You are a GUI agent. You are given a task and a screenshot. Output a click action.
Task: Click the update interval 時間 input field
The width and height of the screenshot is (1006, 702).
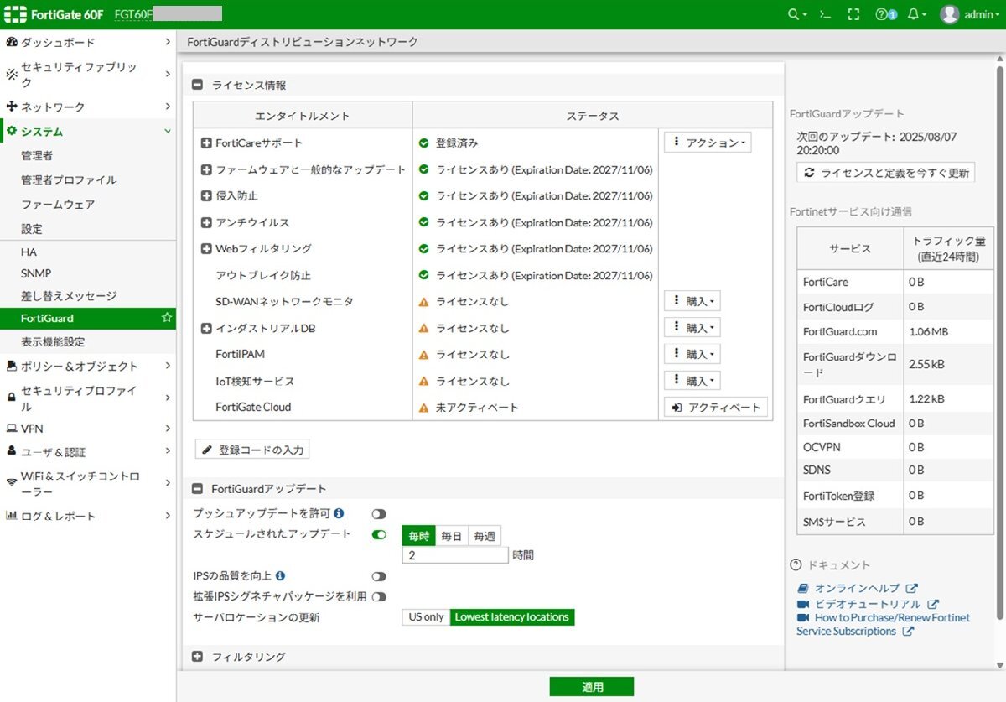[455, 555]
